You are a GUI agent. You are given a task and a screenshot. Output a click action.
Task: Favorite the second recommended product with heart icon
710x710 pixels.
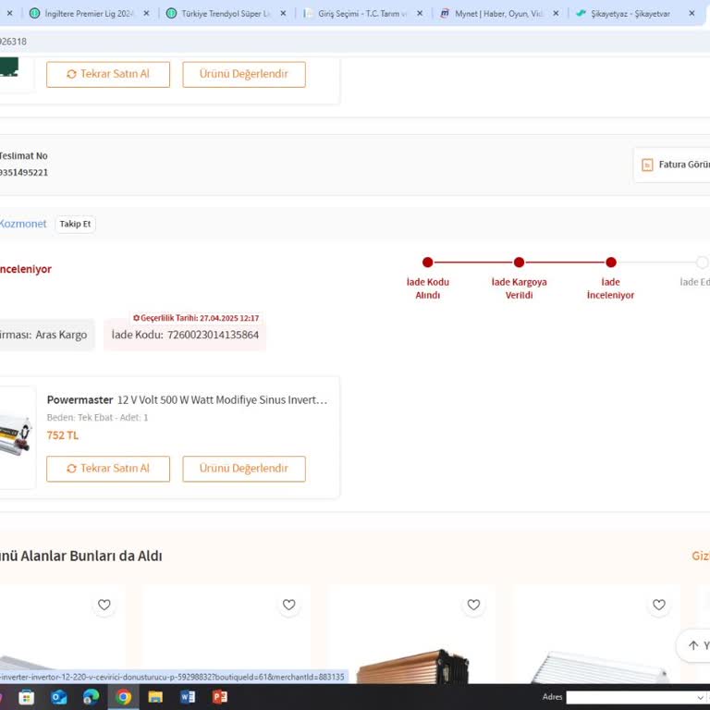288,605
